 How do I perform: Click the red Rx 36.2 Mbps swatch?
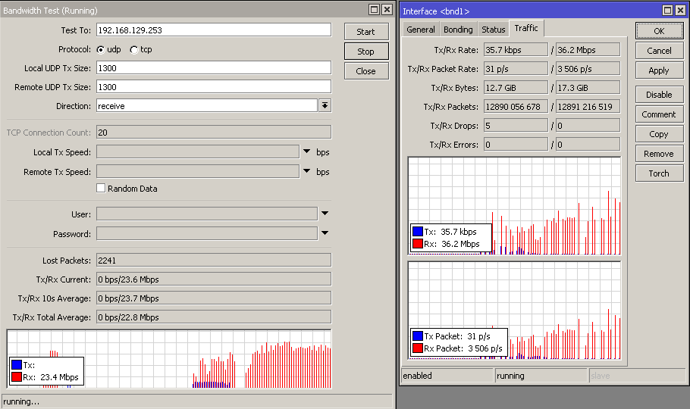coord(418,244)
